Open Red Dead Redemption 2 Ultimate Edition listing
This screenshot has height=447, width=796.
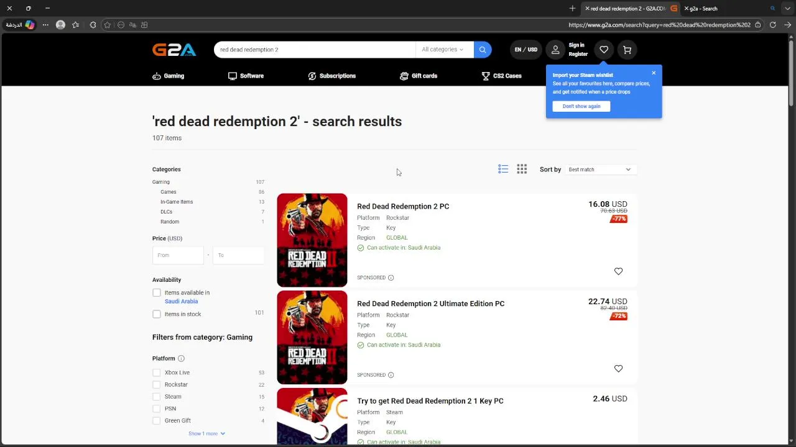[430, 304]
